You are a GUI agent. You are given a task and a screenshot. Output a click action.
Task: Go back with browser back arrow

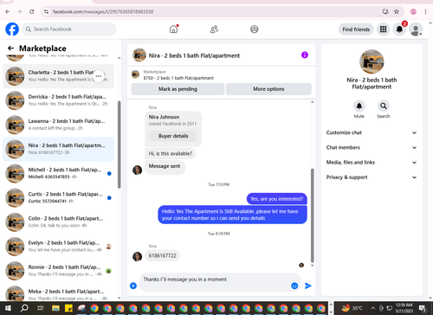coord(8,11)
